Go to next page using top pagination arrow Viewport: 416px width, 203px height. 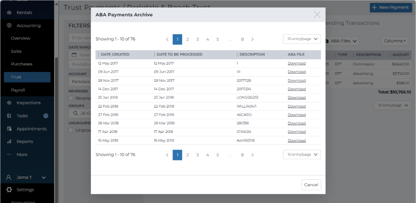[x=252, y=39]
